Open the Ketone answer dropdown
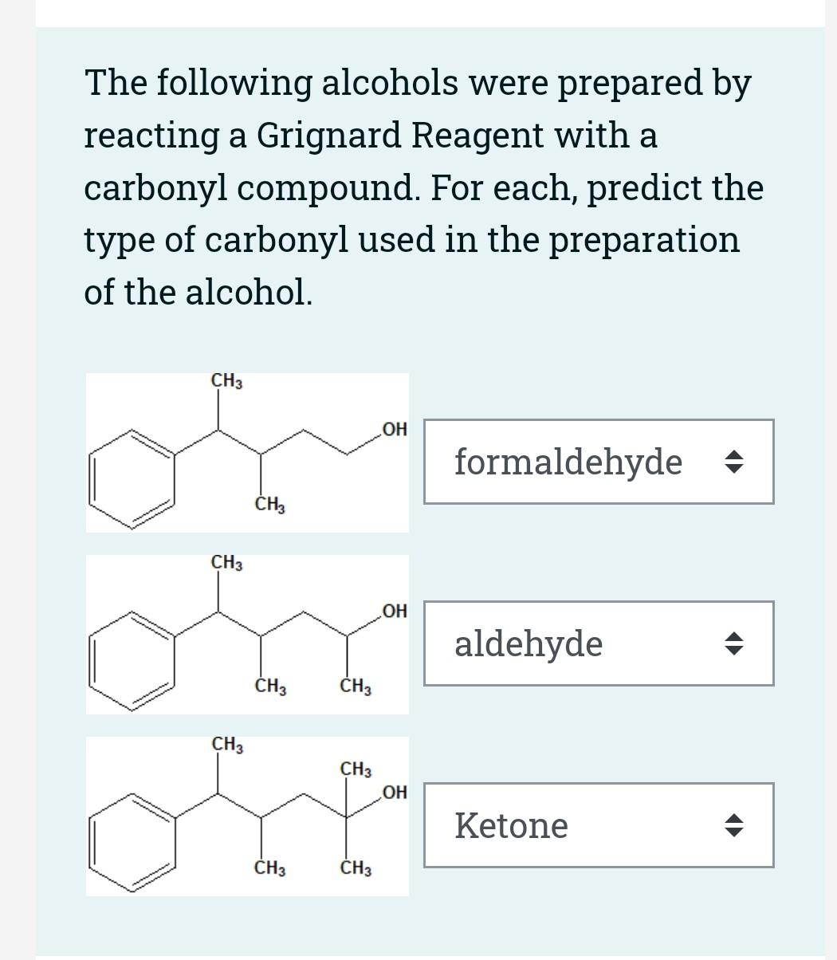Viewport: 837px width, 960px height. coord(599,826)
